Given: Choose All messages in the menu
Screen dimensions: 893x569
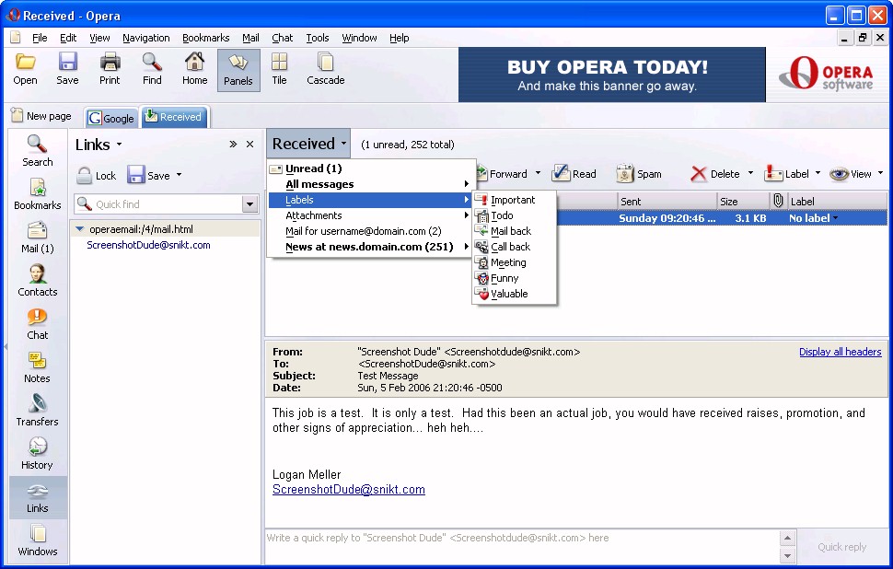Looking at the screenshot, I should coord(371,184).
